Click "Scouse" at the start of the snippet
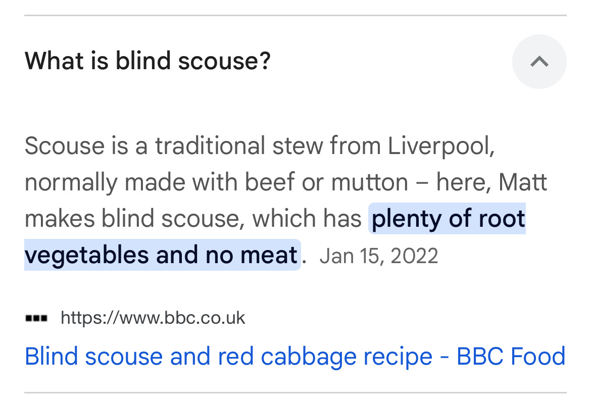The image size is (591, 400). (64, 146)
